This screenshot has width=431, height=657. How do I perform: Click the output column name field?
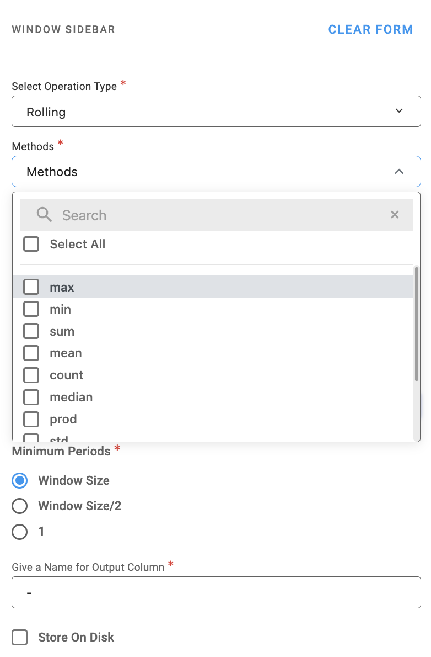point(215,592)
